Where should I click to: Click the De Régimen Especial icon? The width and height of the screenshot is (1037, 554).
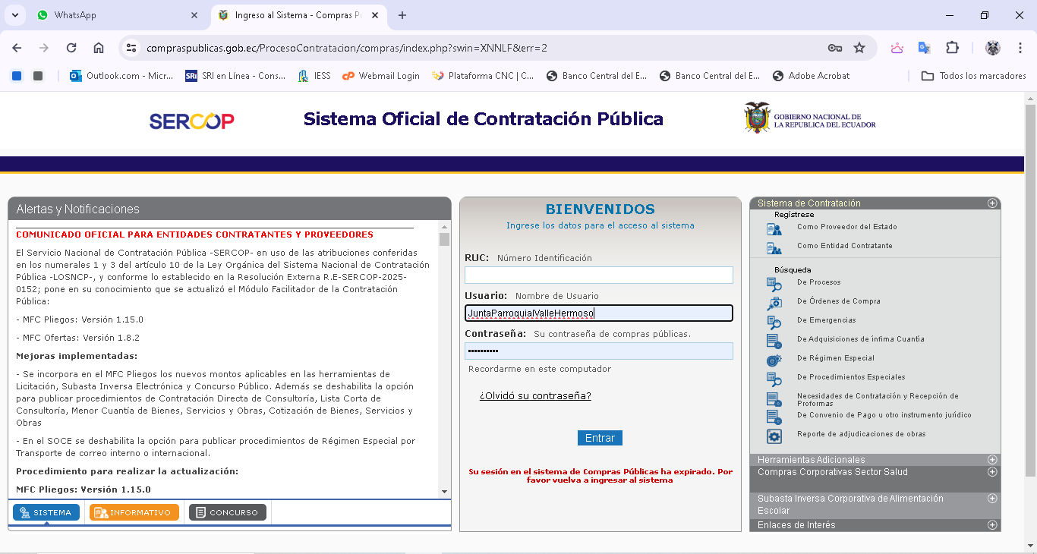point(774,360)
